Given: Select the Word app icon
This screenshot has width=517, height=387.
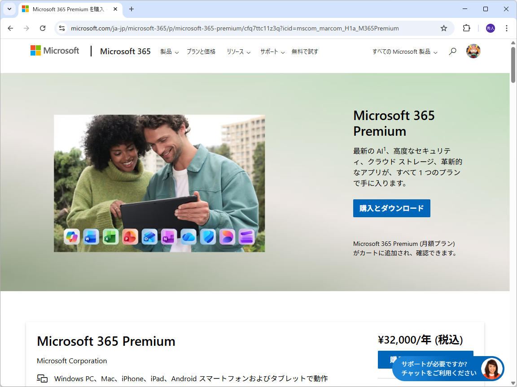Looking at the screenshot, I should [91, 237].
